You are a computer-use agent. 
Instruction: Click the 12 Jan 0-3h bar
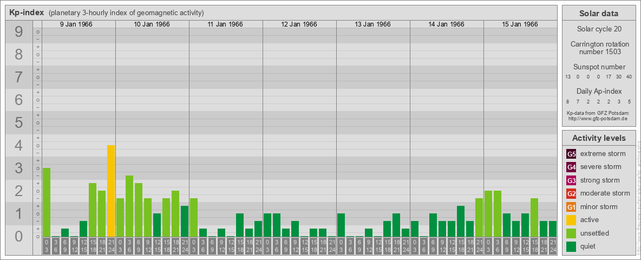click(x=267, y=225)
